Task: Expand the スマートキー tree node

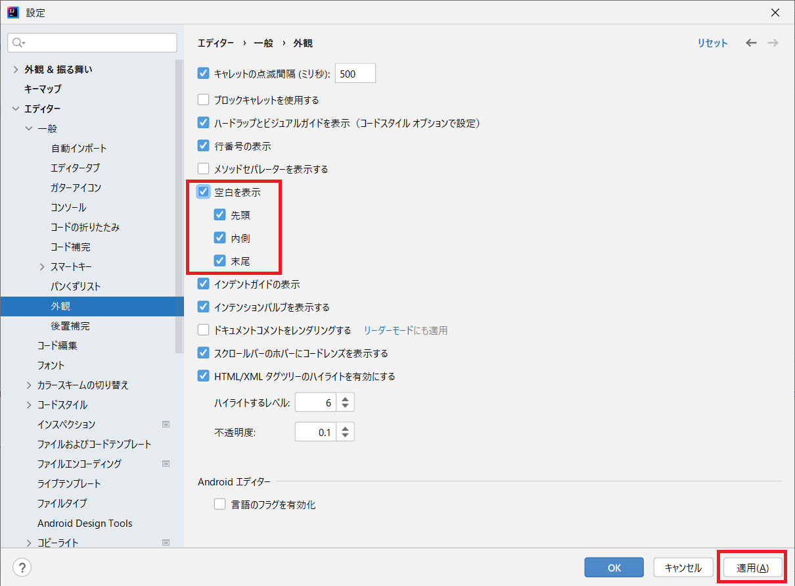Action: [42, 266]
